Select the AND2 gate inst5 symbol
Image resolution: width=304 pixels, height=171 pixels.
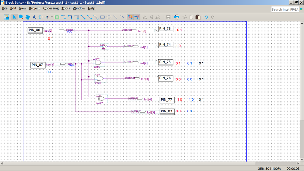[98, 62]
